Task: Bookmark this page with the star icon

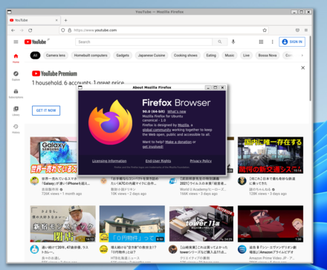Action: 265,30
